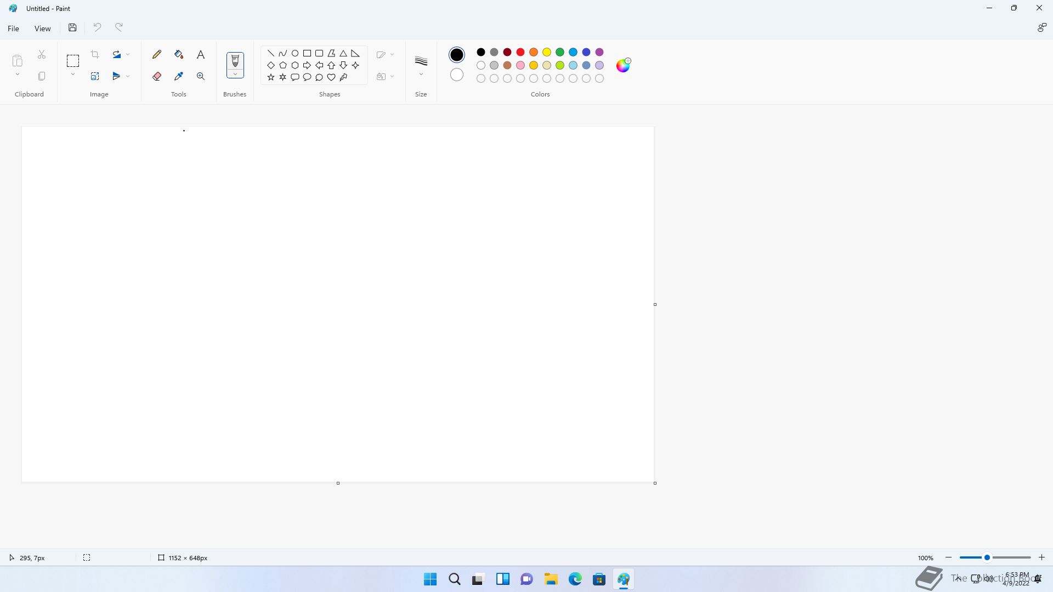Choose the Color picker eyedropper tool
Viewport: 1053px width, 592px height.
coord(179,76)
